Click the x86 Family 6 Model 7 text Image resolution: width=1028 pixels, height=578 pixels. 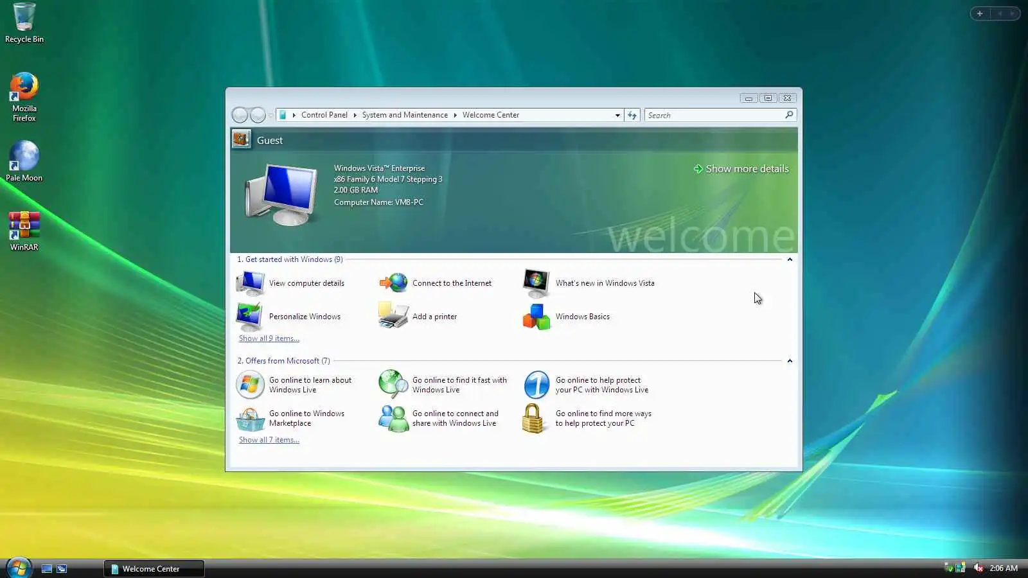click(x=388, y=179)
